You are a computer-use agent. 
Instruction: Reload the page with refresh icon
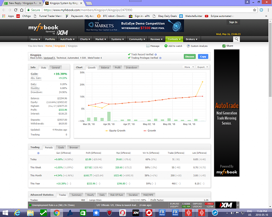click(16, 10)
